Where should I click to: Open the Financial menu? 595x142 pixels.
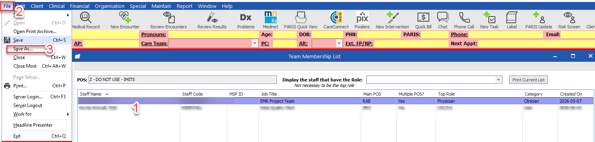point(79,6)
